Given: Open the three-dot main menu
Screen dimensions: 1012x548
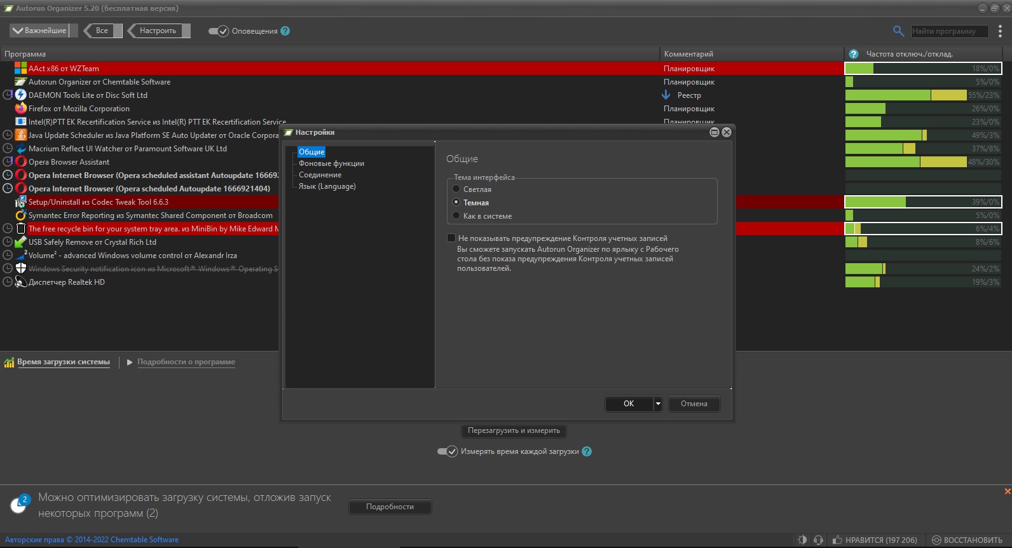Looking at the screenshot, I should click(1000, 31).
